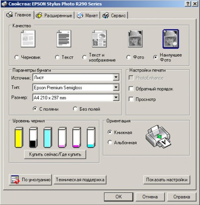Click the printer orientation preview image
Screen dimensions: 200x205
pos(158,137)
